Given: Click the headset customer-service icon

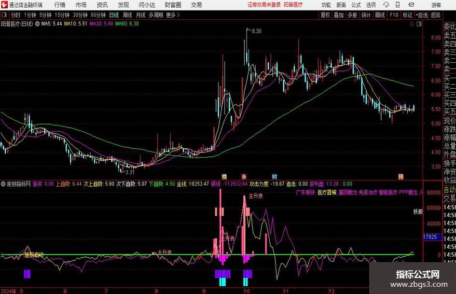Looking at the screenshot, I should tap(386, 5).
